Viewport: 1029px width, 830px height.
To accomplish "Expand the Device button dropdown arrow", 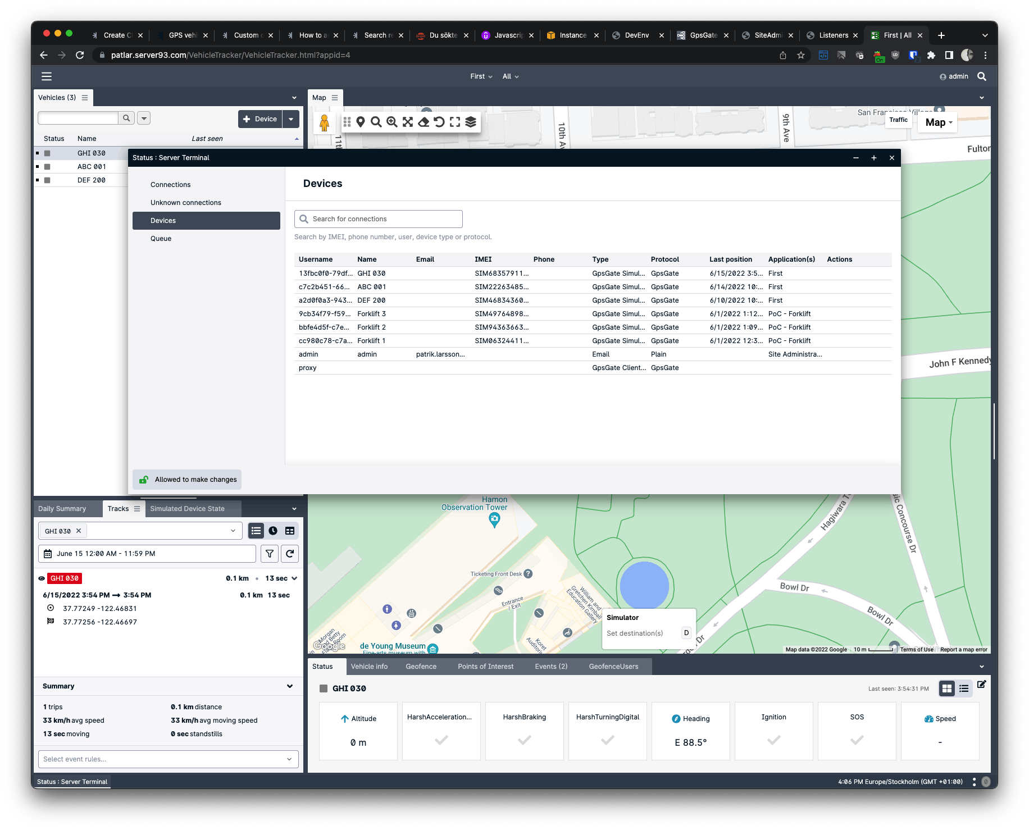I will pyautogui.click(x=291, y=119).
